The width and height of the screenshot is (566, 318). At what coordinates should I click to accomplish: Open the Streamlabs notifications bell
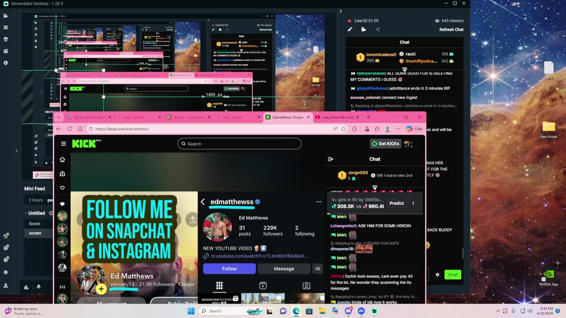point(38,287)
